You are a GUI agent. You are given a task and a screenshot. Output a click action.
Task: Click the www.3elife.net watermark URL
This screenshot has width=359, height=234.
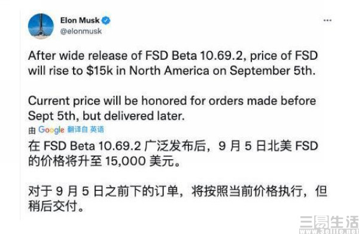click(x=329, y=231)
